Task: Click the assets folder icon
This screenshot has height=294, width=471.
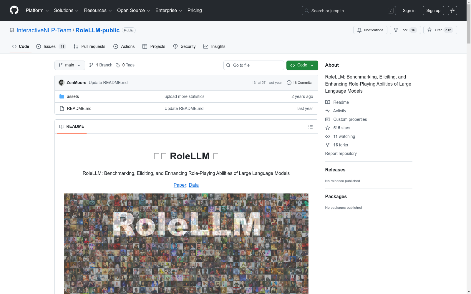Action: pos(62,96)
